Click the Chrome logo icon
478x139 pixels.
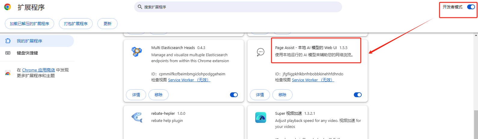click(8, 7)
